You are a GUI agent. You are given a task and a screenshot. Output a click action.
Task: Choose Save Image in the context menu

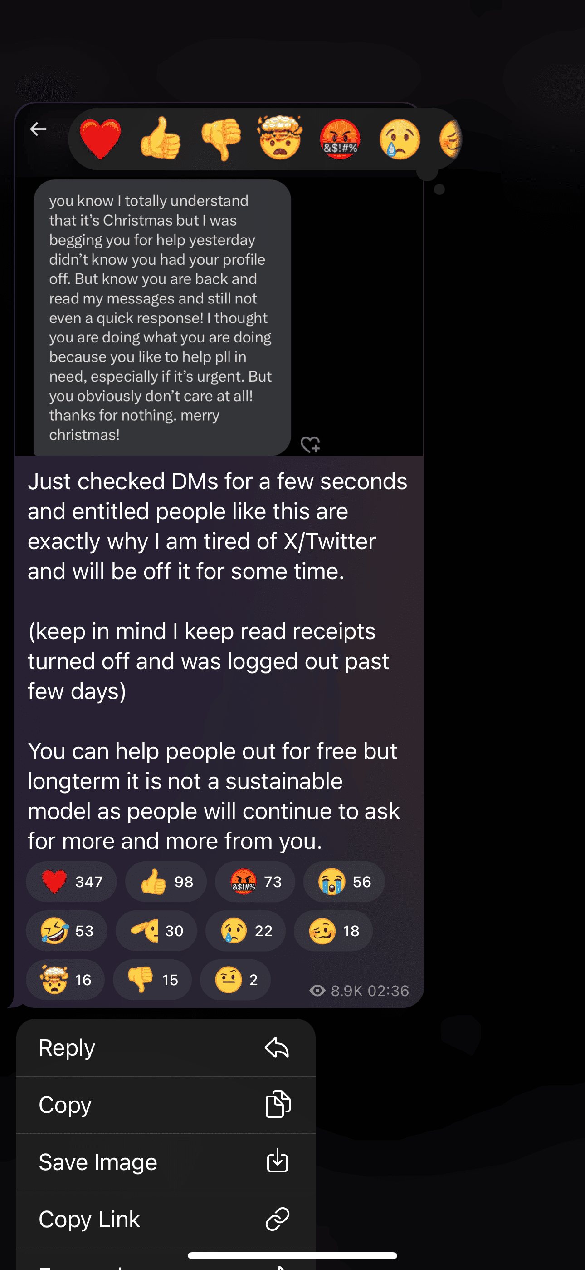166,1162
